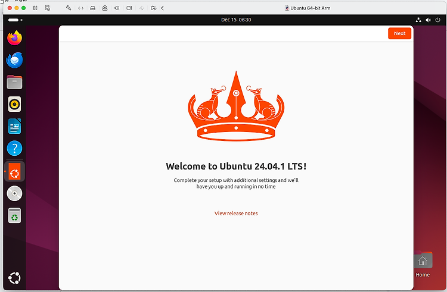Pause the virtual machine in VM toolbar
The image size is (447, 292).
click(x=35, y=8)
